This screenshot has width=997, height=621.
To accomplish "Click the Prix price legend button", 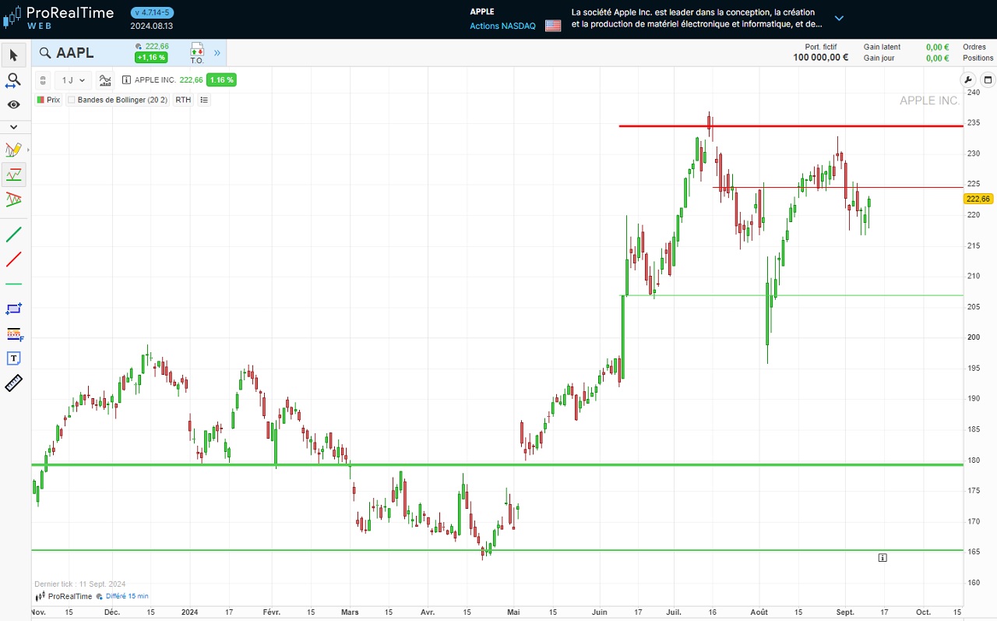I will coord(48,100).
